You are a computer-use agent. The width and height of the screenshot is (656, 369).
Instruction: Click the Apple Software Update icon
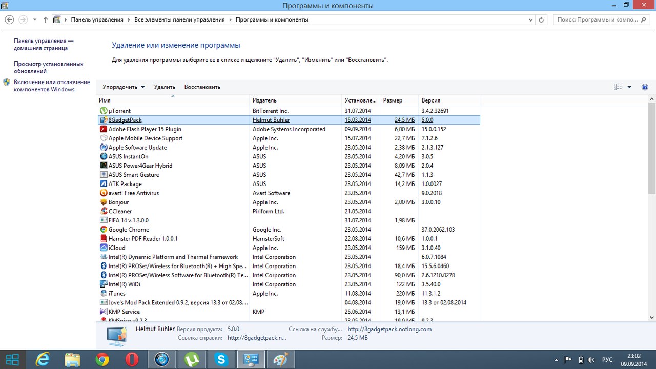coord(104,148)
